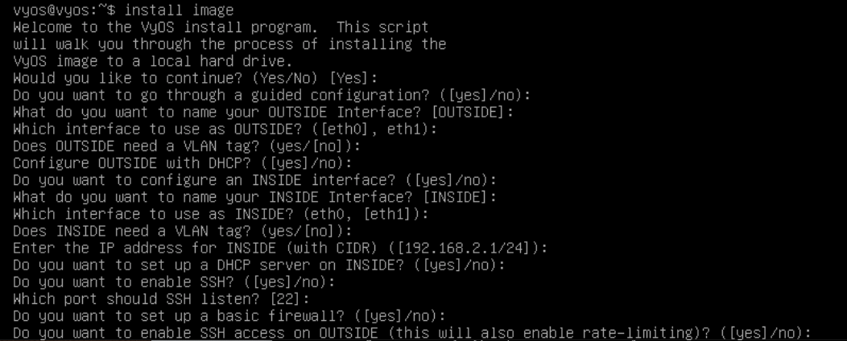Select the DHCP server on INSIDE prompt
The image size is (847, 341).
pos(258,264)
